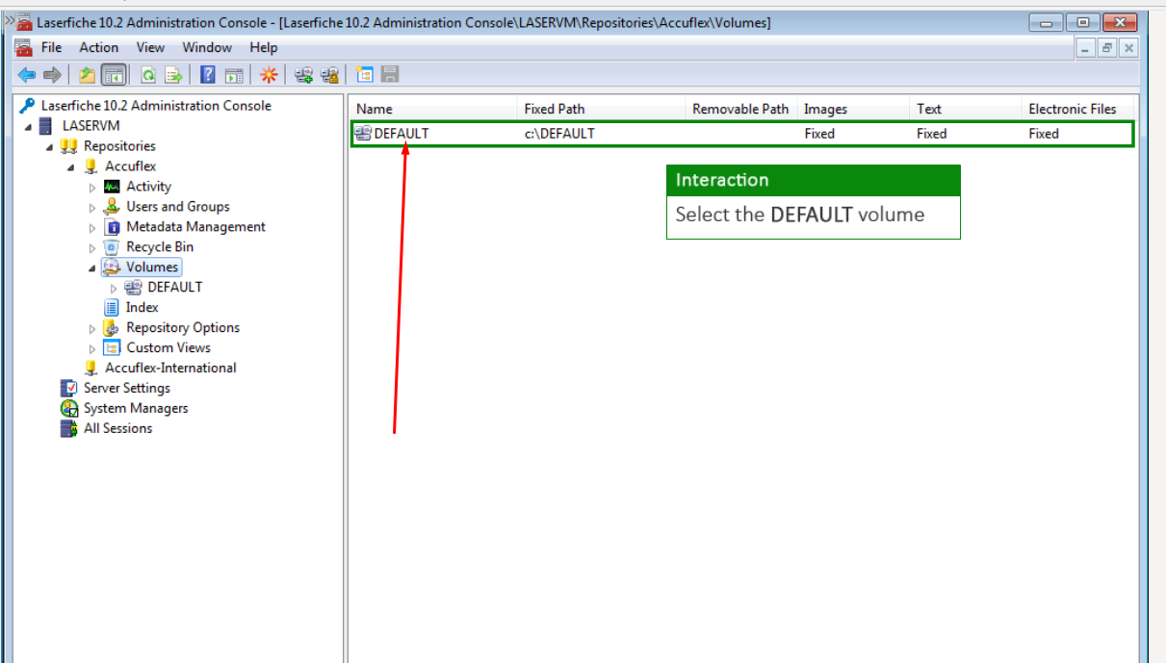Click the Up one level folder icon
1166x663 pixels.
coord(88,75)
